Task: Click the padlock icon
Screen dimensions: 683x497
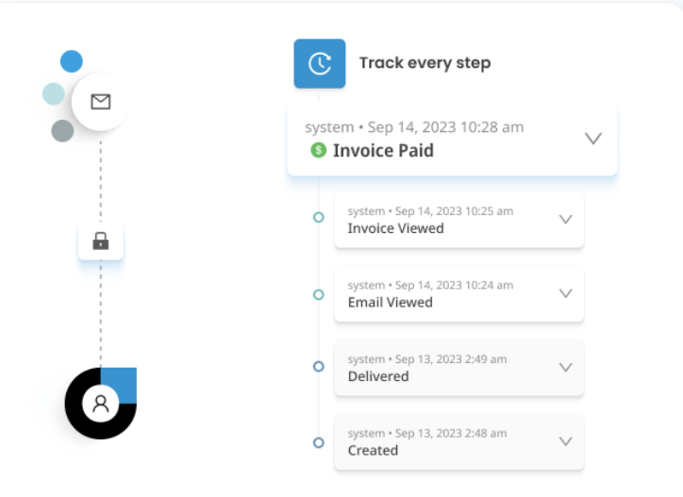Action: coord(100,242)
